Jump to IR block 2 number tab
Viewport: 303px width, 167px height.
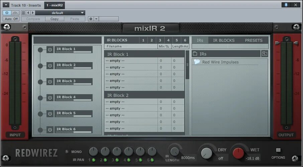(x=151, y=40)
